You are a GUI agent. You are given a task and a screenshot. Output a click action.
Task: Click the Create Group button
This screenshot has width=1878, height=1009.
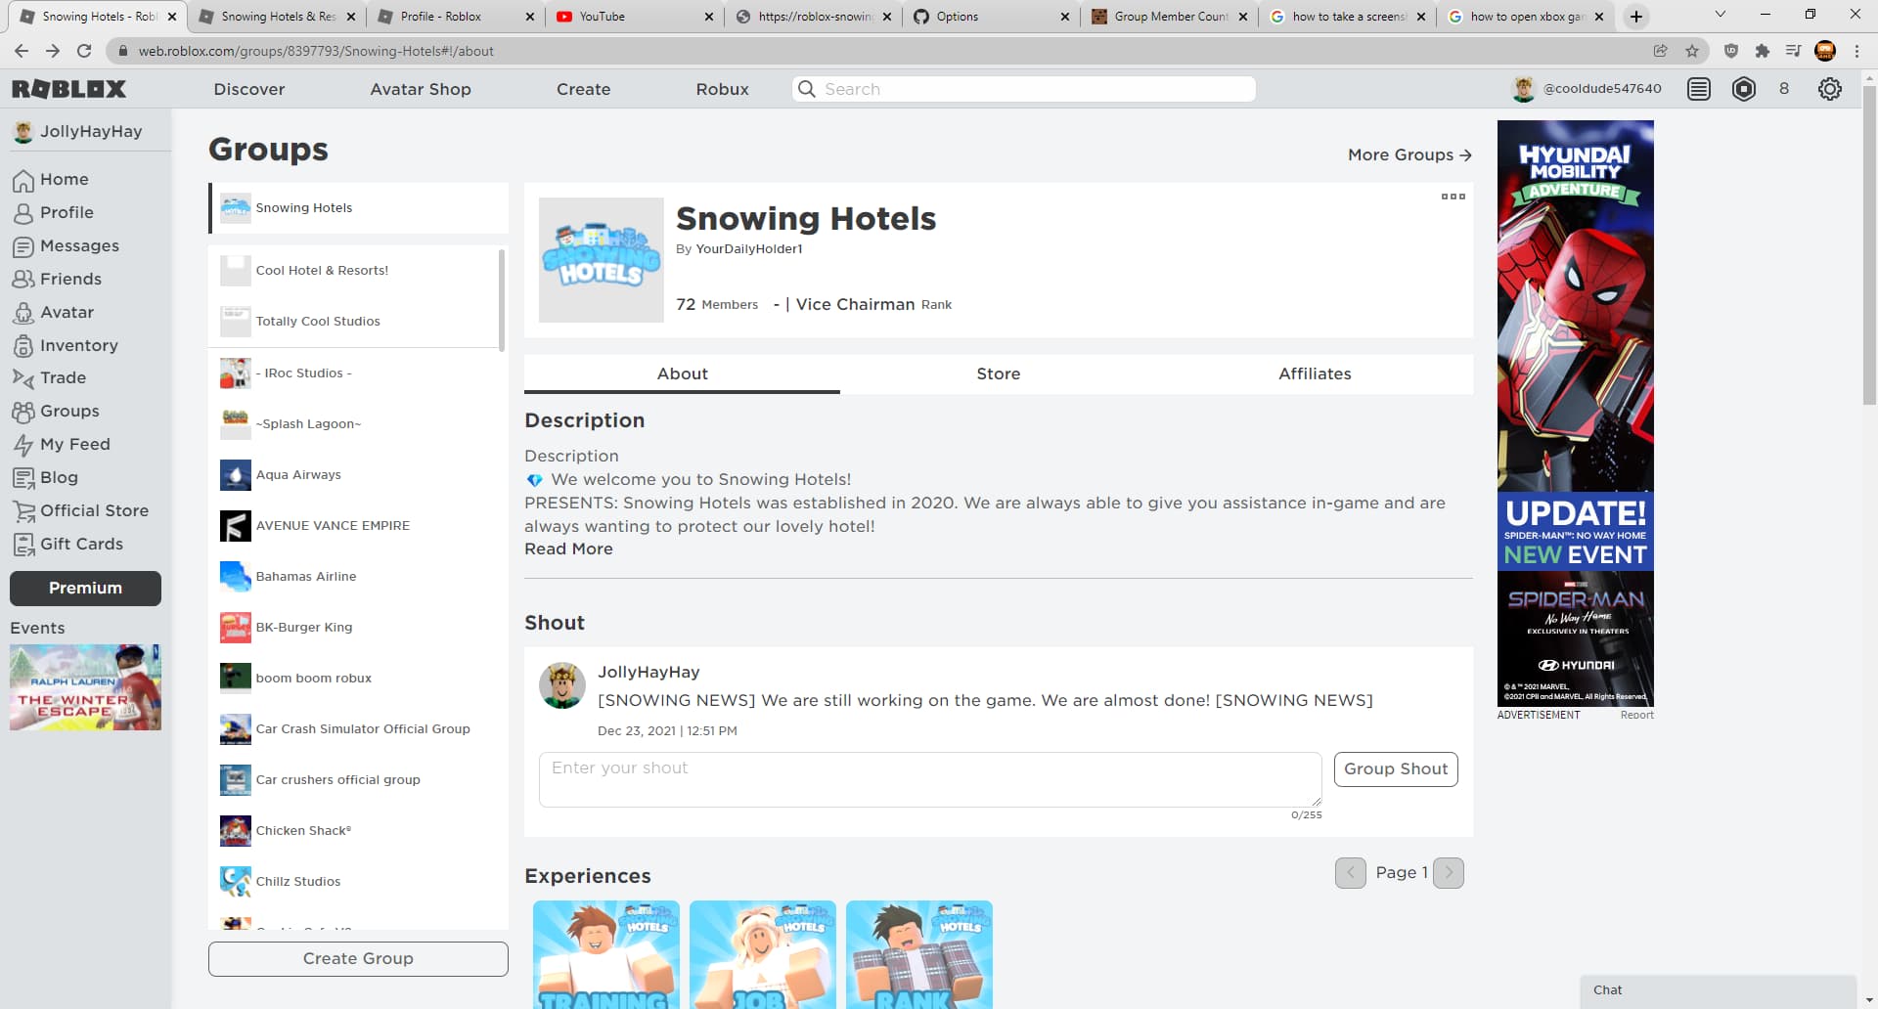(x=358, y=959)
